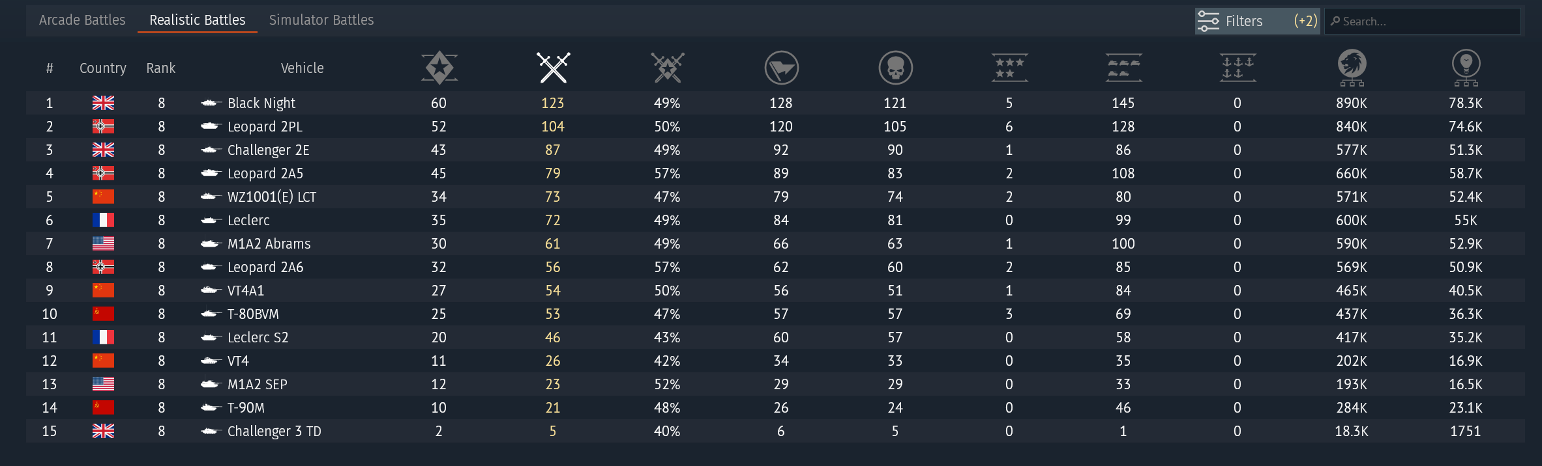Screen dimensions: 1542x466
Task: Click the five-stars column header icon
Action: [1009, 68]
